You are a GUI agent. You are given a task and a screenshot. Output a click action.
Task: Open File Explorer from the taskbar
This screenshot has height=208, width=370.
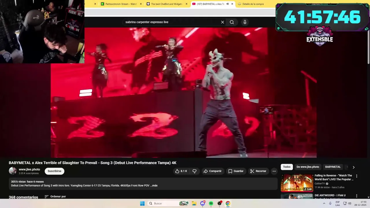194,204
